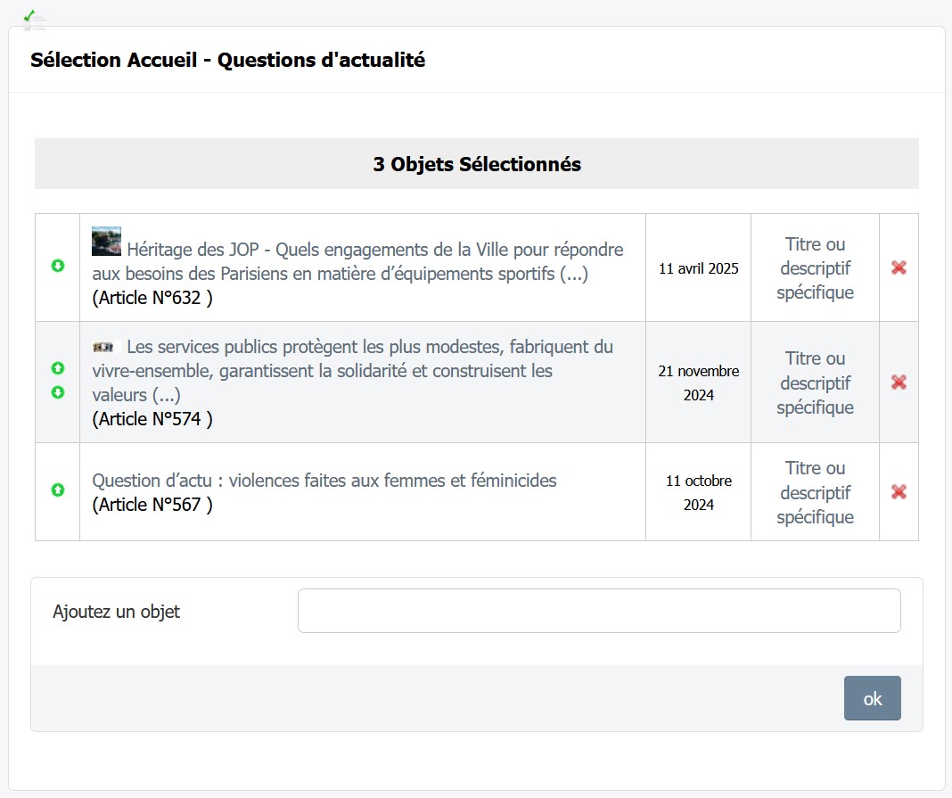Move Article N°574 down with green arrow
952x798 pixels.
pyautogui.click(x=58, y=392)
